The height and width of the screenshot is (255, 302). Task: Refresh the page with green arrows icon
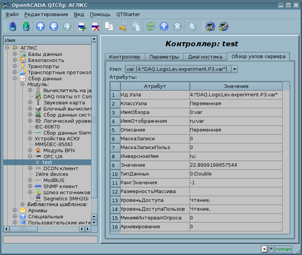coord(151,26)
